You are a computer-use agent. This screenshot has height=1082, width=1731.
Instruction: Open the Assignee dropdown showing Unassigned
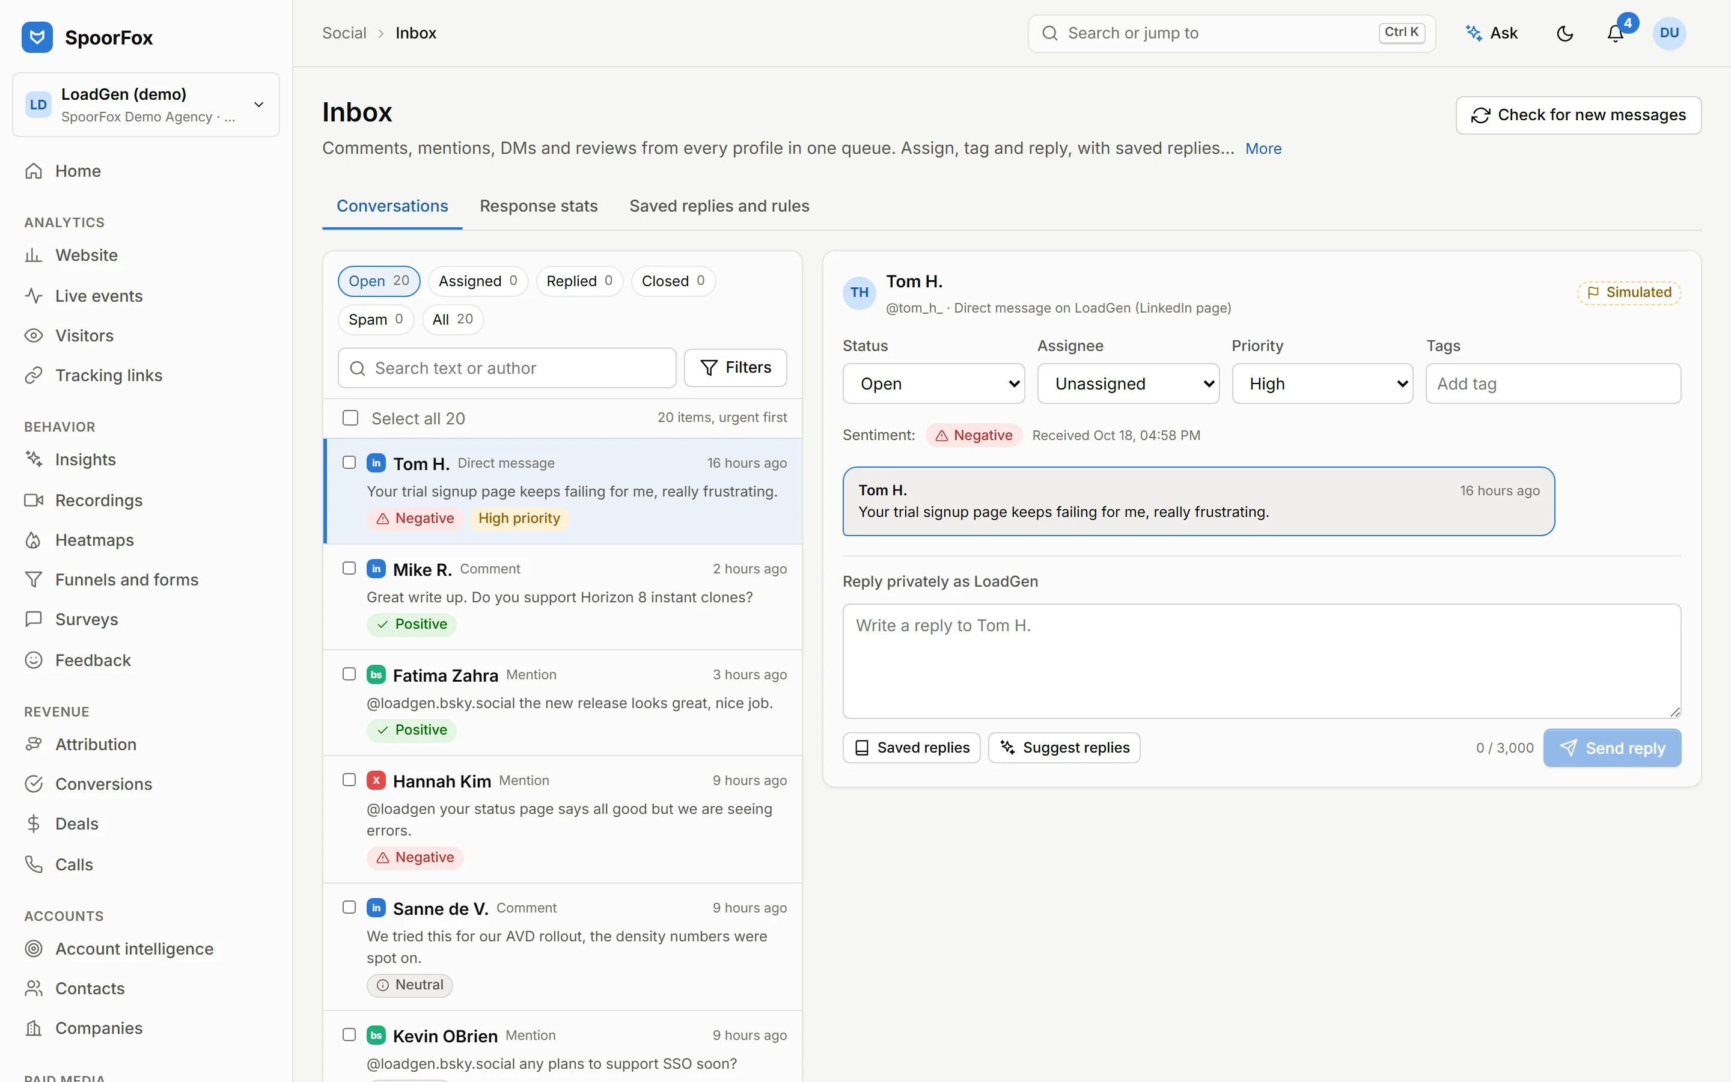pos(1128,384)
